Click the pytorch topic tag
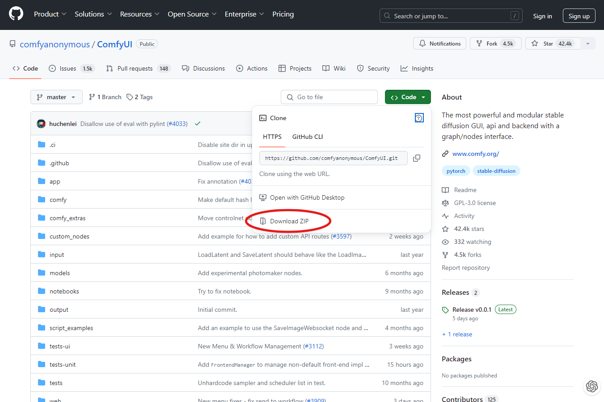Viewport: 604px width, 402px height. (456, 171)
